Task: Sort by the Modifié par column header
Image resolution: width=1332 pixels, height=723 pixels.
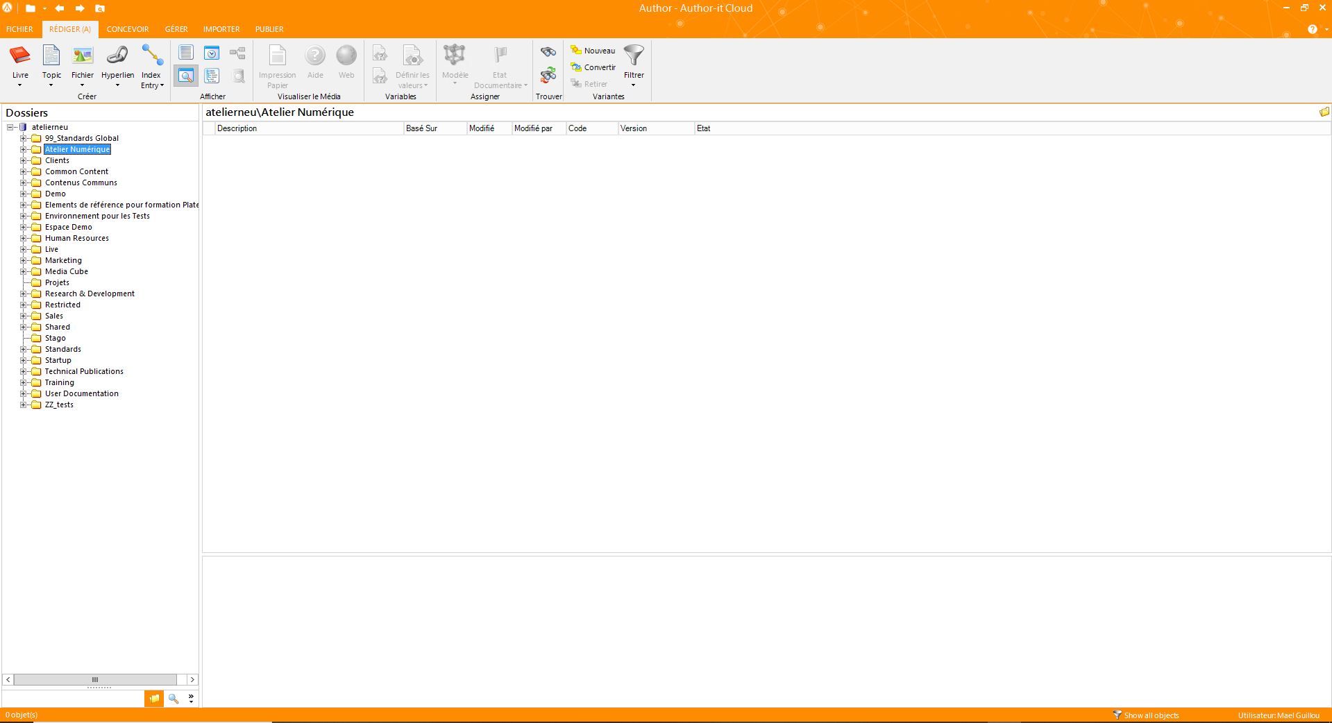Action: point(539,128)
